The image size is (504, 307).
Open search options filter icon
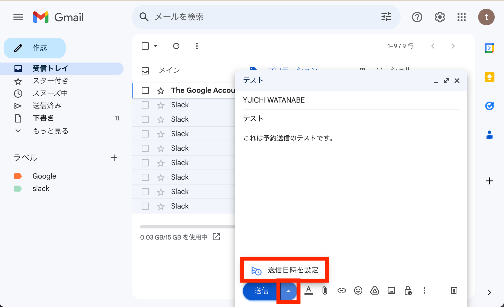[x=386, y=17]
